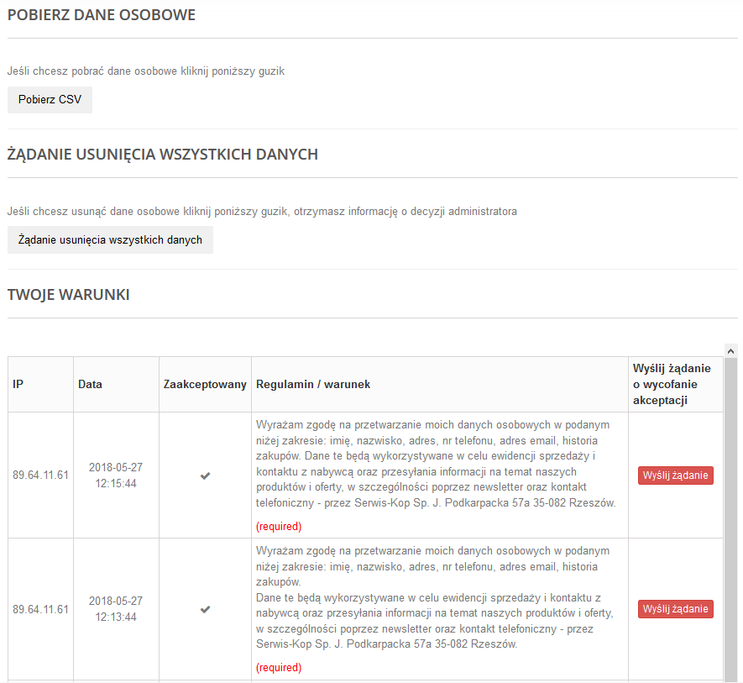Select the Regulamin / warunek column header

pos(313,384)
